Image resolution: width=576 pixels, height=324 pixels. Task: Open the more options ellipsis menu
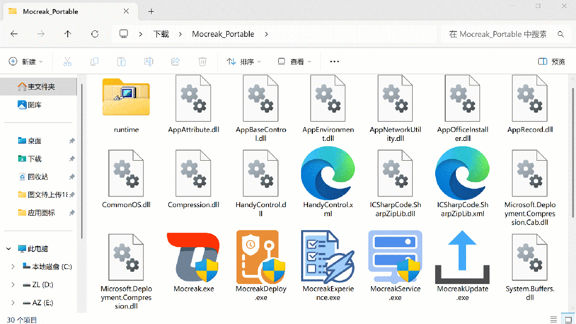334,61
